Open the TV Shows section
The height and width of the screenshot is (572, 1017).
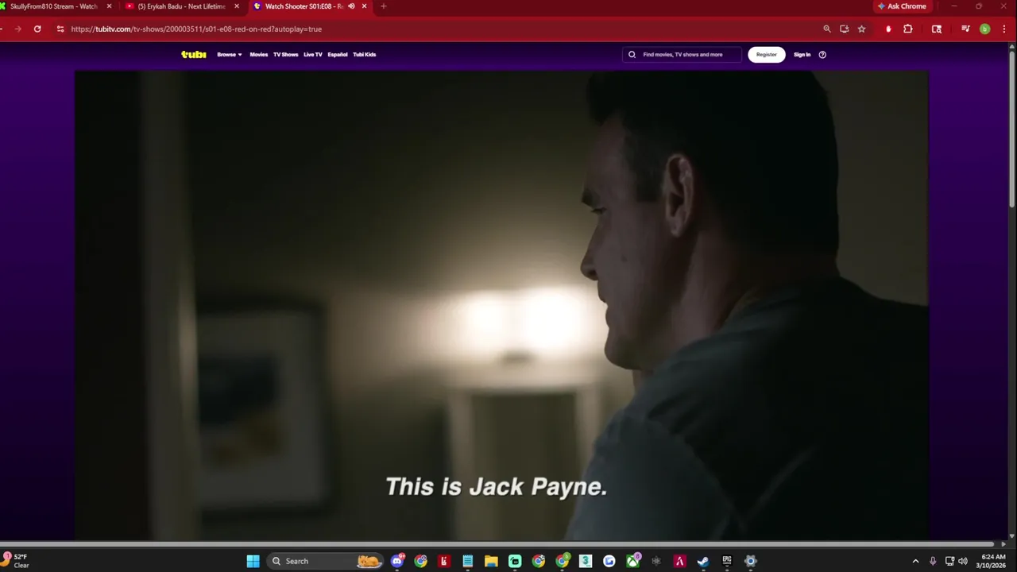click(x=286, y=55)
